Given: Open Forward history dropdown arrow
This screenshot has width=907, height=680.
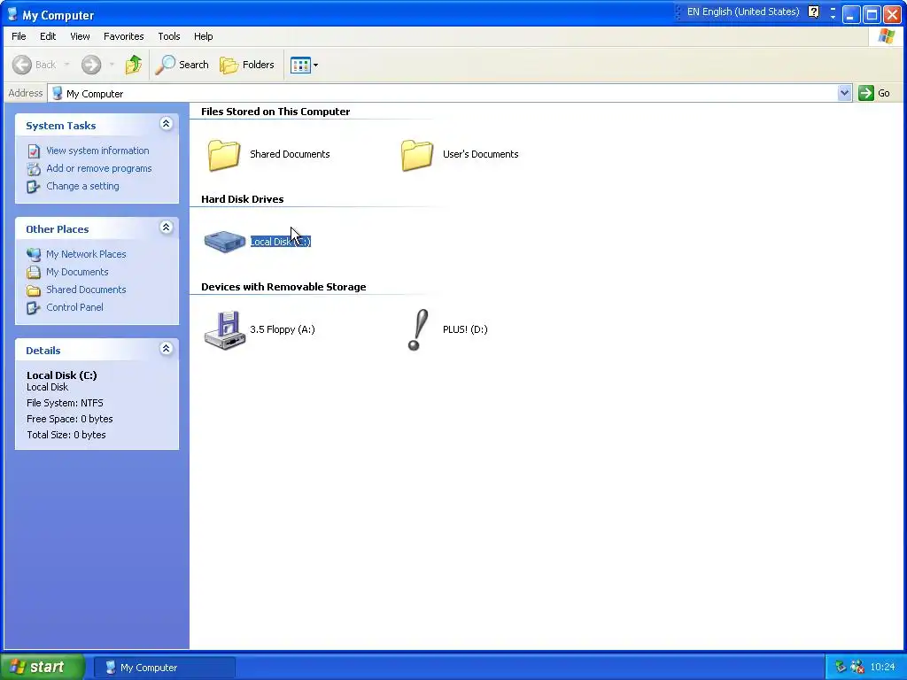Looking at the screenshot, I should coord(112,64).
